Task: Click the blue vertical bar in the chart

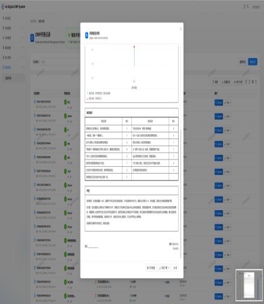Action: click(x=134, y=57)
